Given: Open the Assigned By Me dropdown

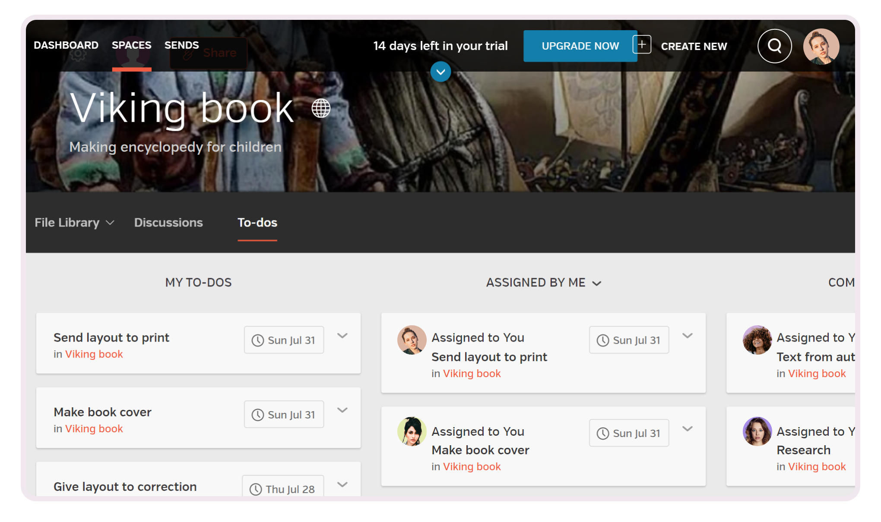Looking at the screenshot, I should 543,283.
